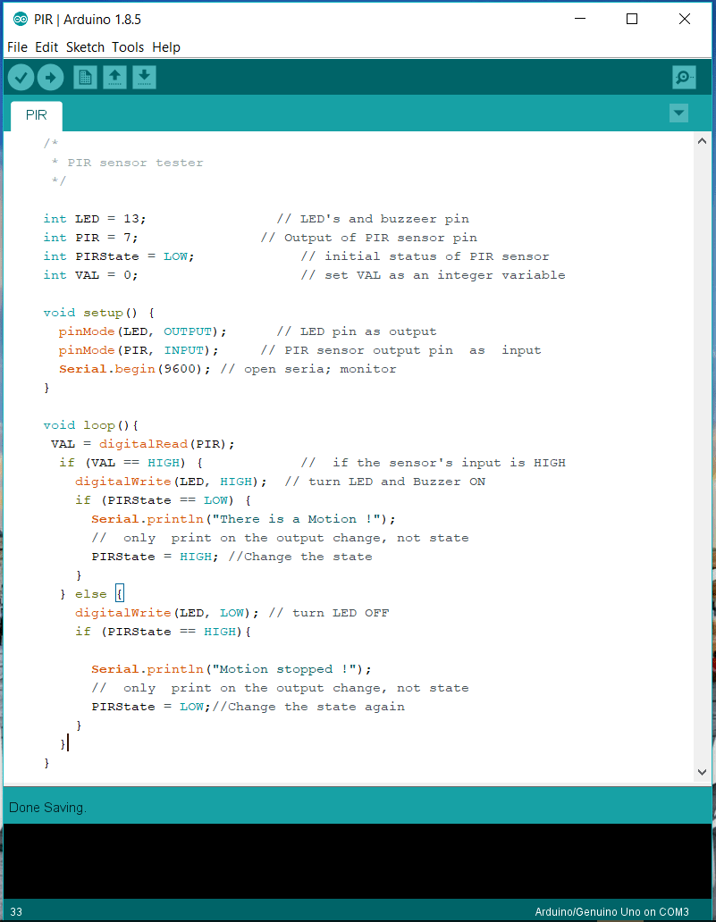This screenshot has width=716, height=922.
Task: Click 'Serial.begin(9600);' statement
Action: [x=134, y=369]
